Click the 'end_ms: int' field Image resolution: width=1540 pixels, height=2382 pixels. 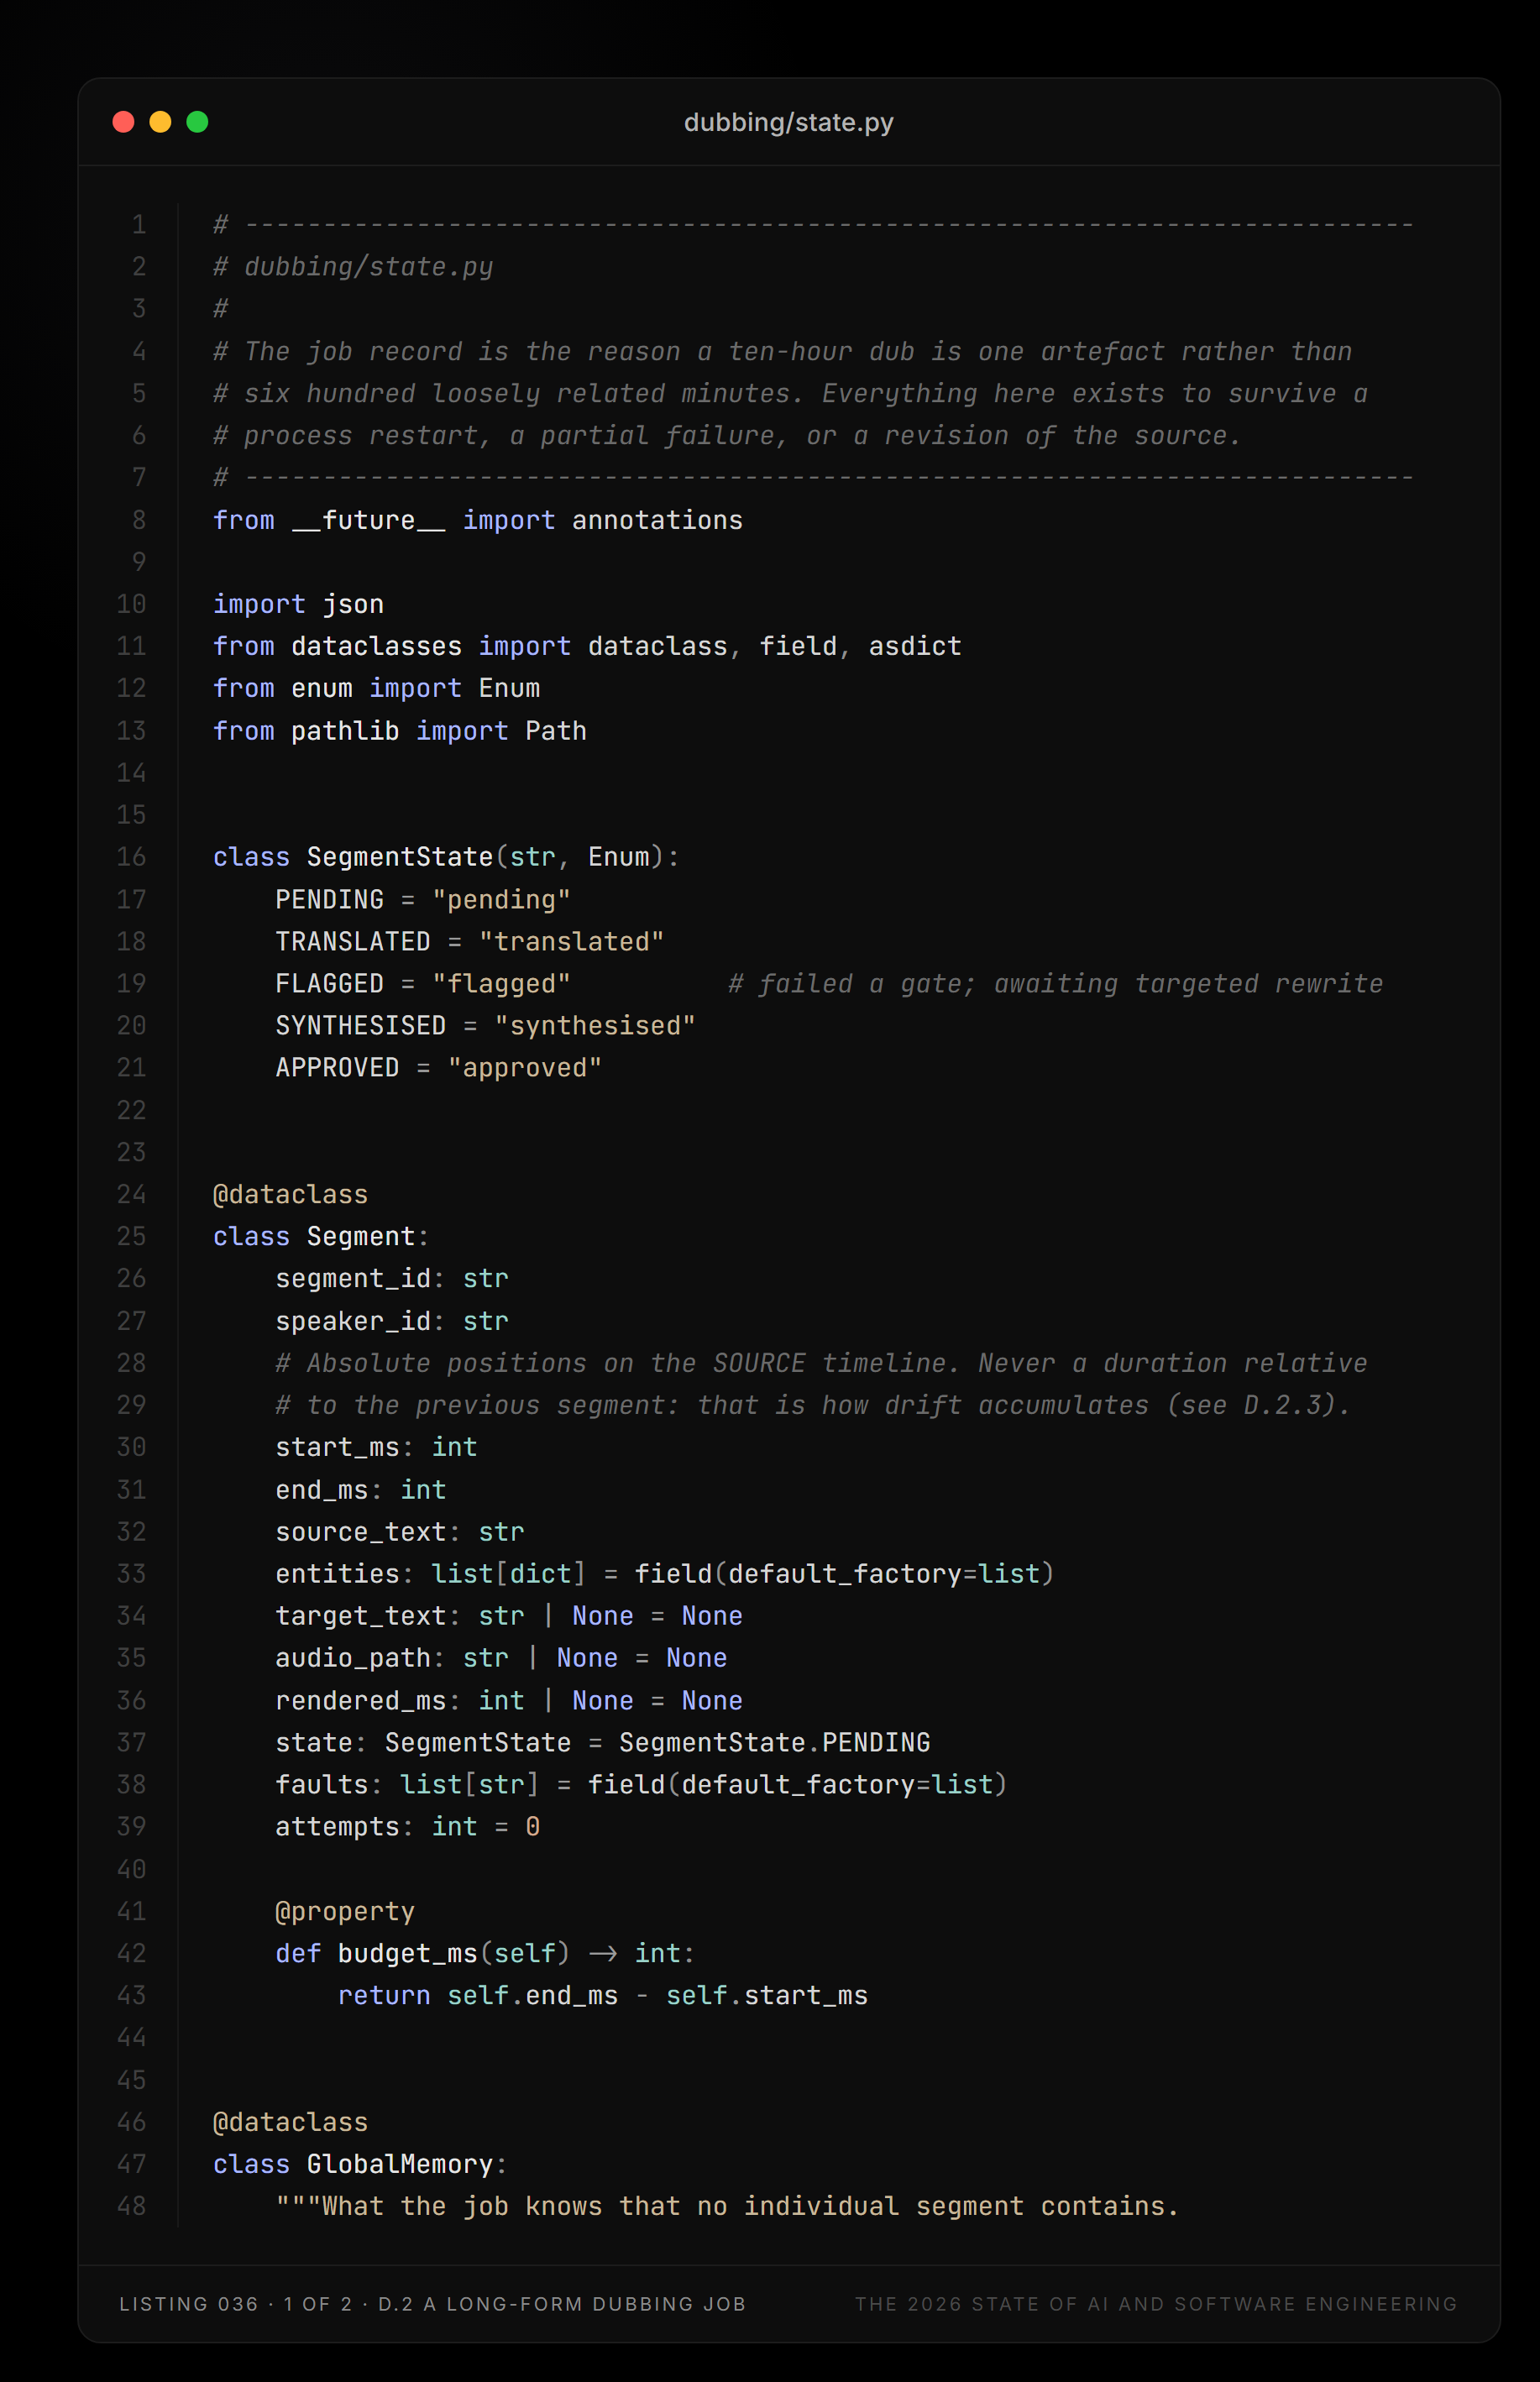click(361, 1490)
